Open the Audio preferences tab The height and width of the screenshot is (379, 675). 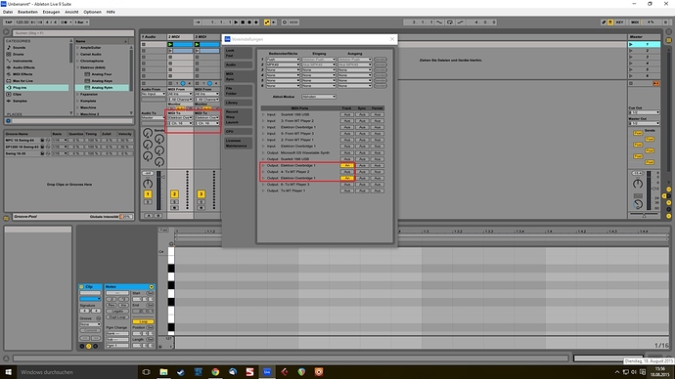coord(238,64)
